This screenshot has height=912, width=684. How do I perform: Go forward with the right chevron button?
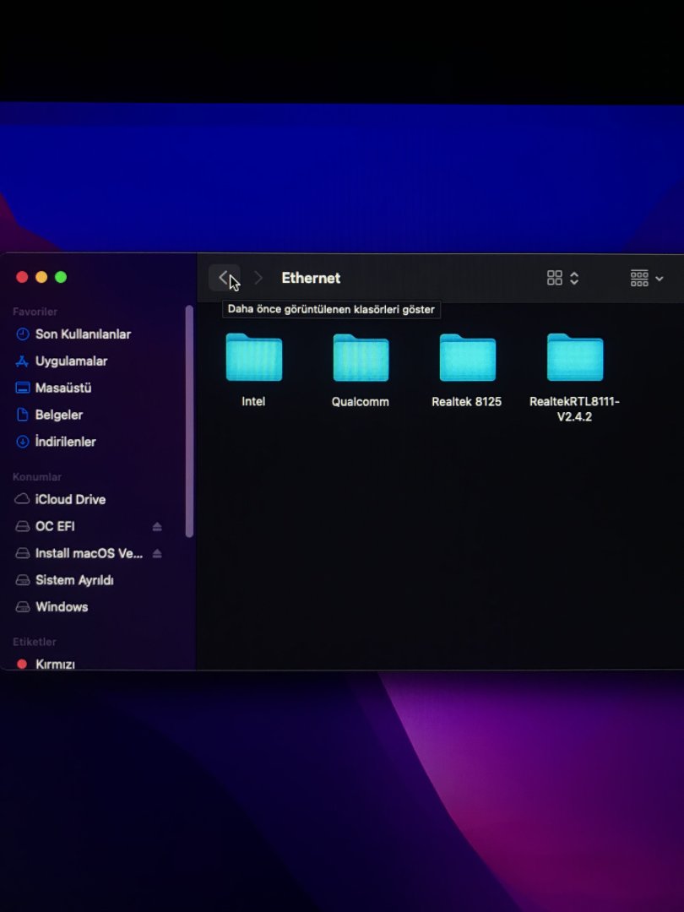(x=258, y=278)
